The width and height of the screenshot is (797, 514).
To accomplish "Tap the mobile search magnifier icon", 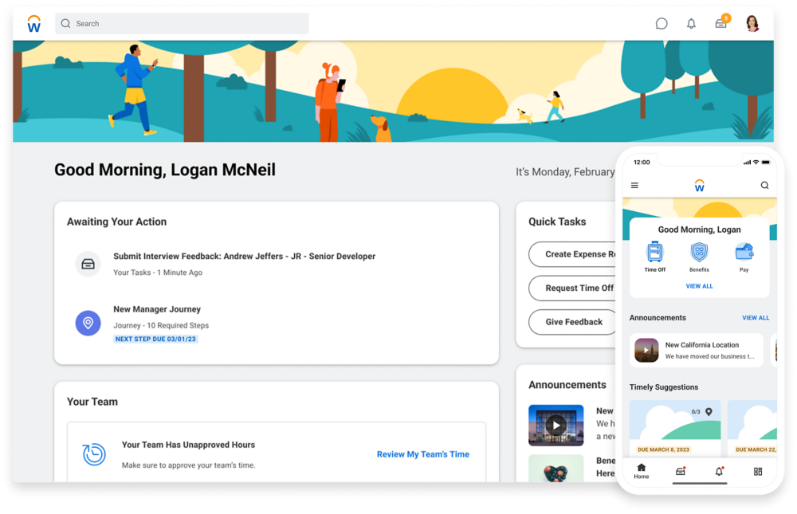I will click(x=764, y=186).
